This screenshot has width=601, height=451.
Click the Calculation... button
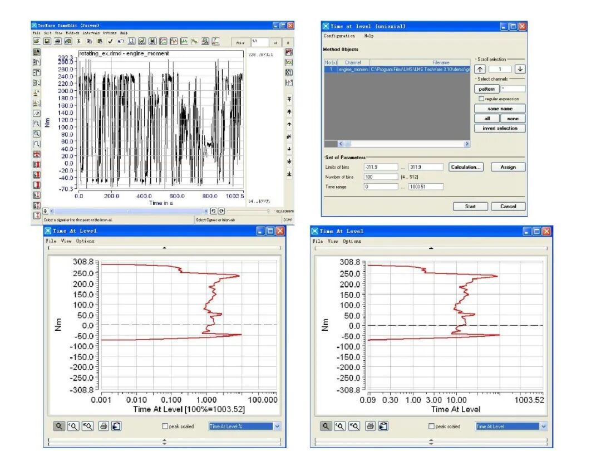466,167
